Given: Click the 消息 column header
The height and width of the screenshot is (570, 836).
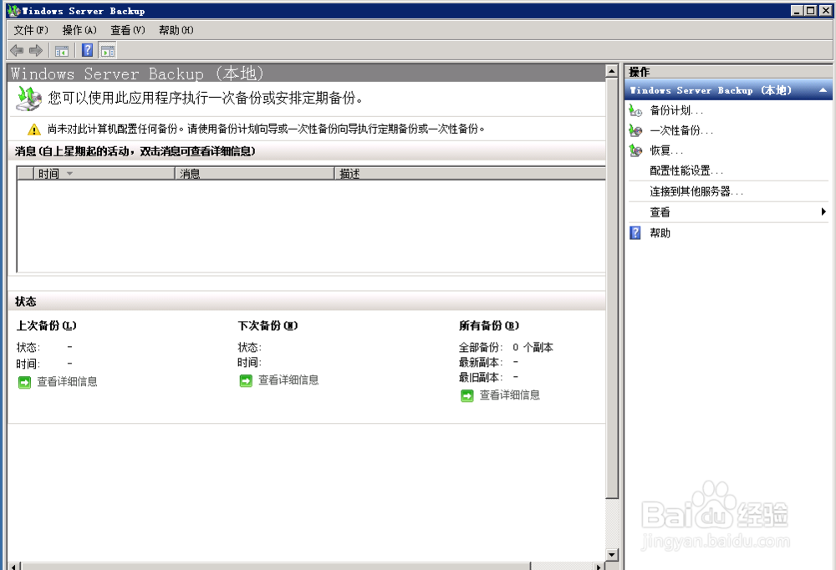Looking at the screenshot, I should [x=255, y=173].
